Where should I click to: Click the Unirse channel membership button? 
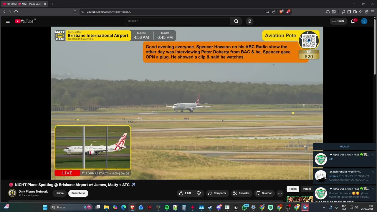[60, 193]
